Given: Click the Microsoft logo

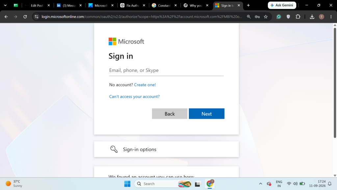Looking at the screenshot, I should (x=126, y=41).
